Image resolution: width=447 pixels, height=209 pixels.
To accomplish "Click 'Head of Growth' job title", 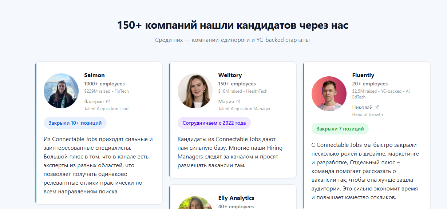I will [x=367, y=114].
